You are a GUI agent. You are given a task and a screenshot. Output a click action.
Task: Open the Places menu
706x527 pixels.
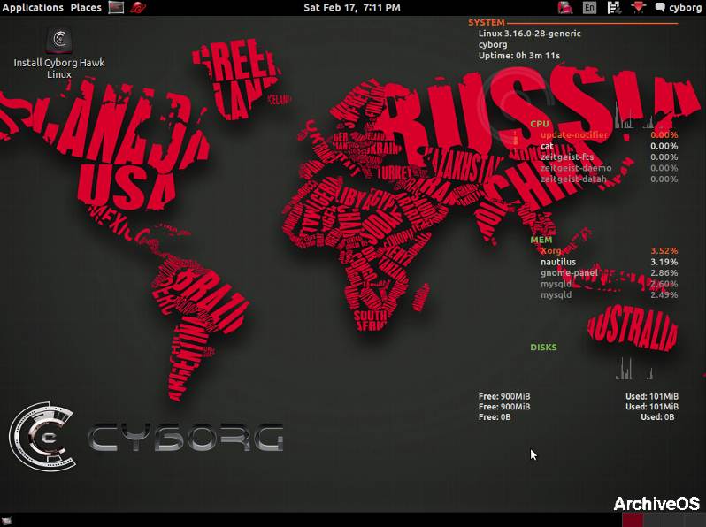86,8
